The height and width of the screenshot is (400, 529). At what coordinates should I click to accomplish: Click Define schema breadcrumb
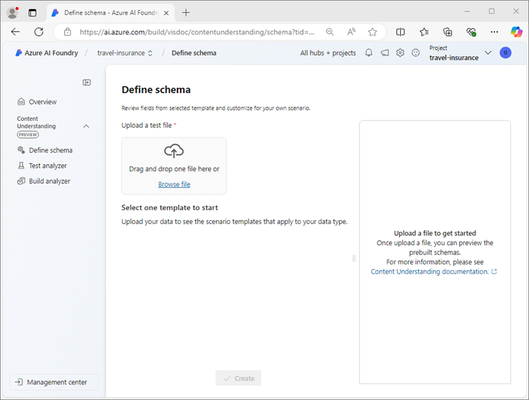(x=194, y=53)
